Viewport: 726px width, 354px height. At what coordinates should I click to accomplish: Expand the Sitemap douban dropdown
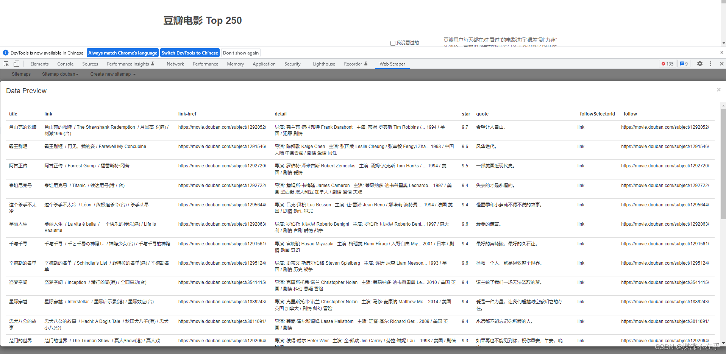click(x=60, y=74)
